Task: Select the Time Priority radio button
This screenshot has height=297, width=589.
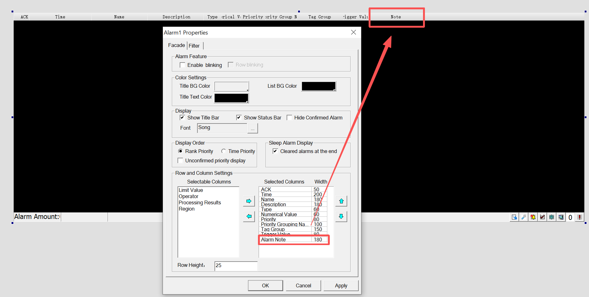Action: 223,151
